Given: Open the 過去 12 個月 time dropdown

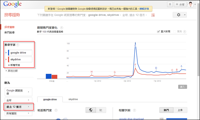Looking at the screenshot, I should click(x=19, y=107).
